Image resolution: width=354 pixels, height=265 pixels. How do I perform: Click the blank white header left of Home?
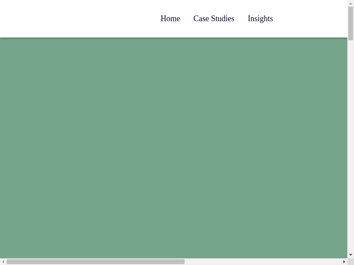point(75,19)
